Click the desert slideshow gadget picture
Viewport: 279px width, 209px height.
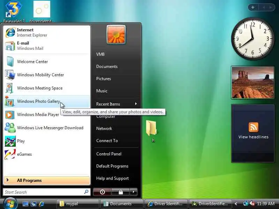tap(252, 83)
